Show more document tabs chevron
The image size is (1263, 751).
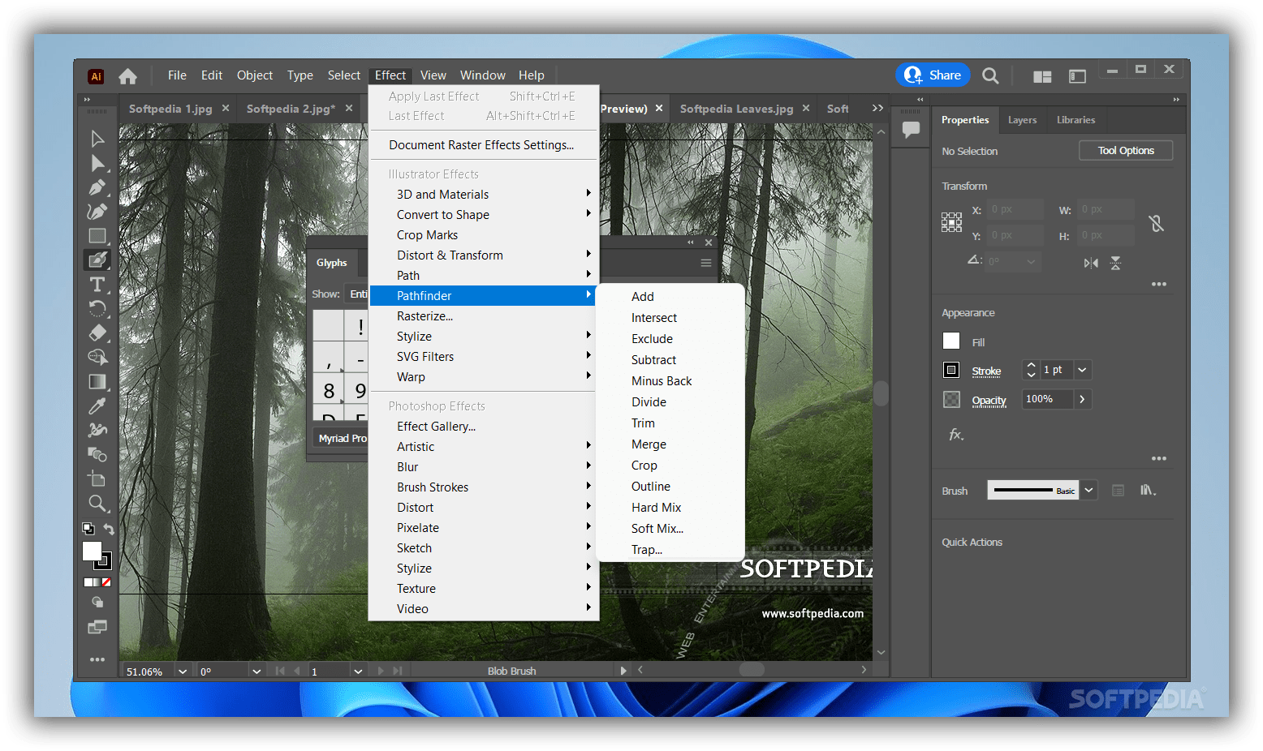pos(877,108)
